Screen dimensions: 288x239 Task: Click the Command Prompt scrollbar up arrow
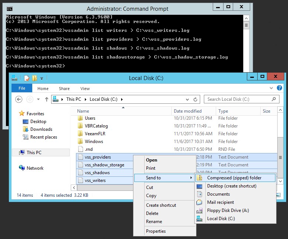click(x=246, y=18)
